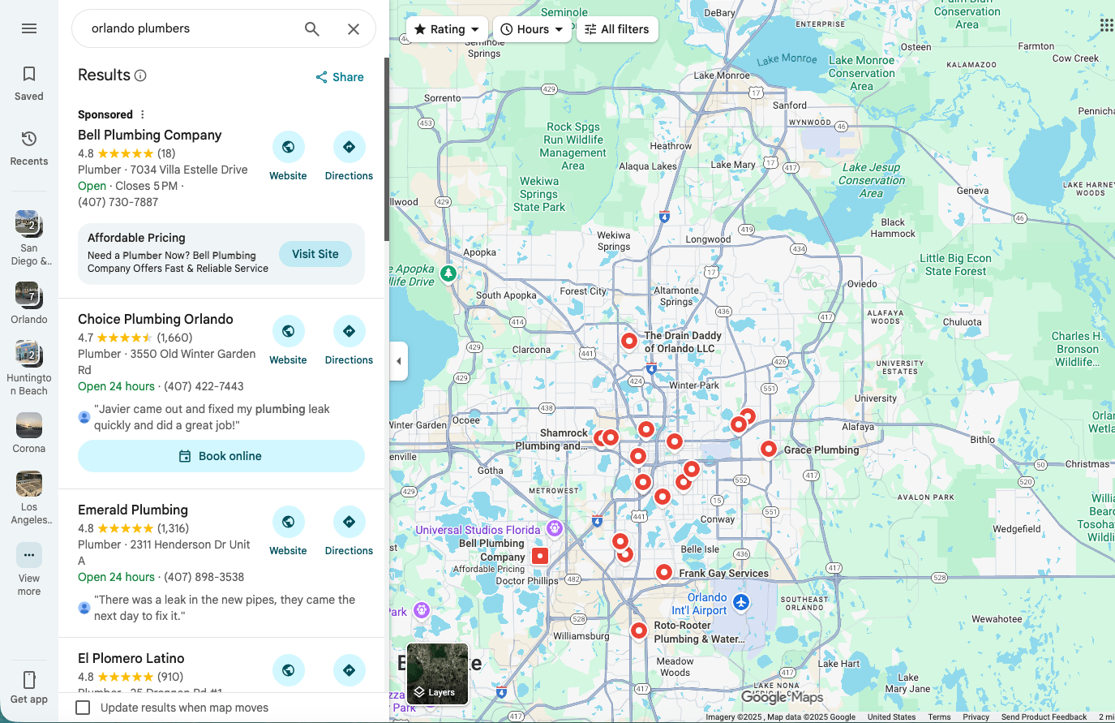
Task: Share the search results
Action: (339, 76)
